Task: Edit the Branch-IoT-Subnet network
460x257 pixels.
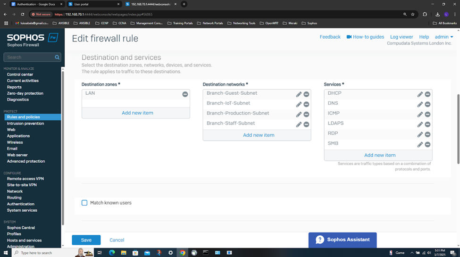Action: [299, 104]
